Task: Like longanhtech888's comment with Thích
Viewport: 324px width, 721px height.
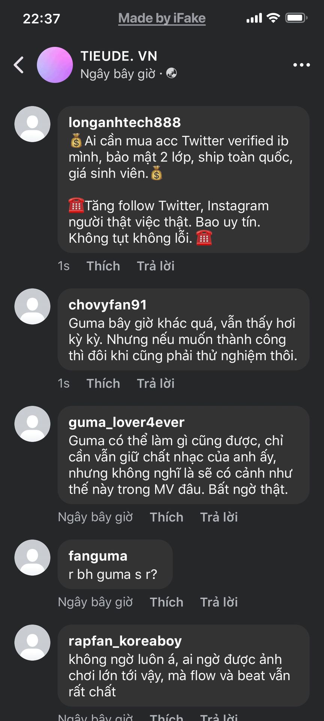Action: click(x=103, y=266)
